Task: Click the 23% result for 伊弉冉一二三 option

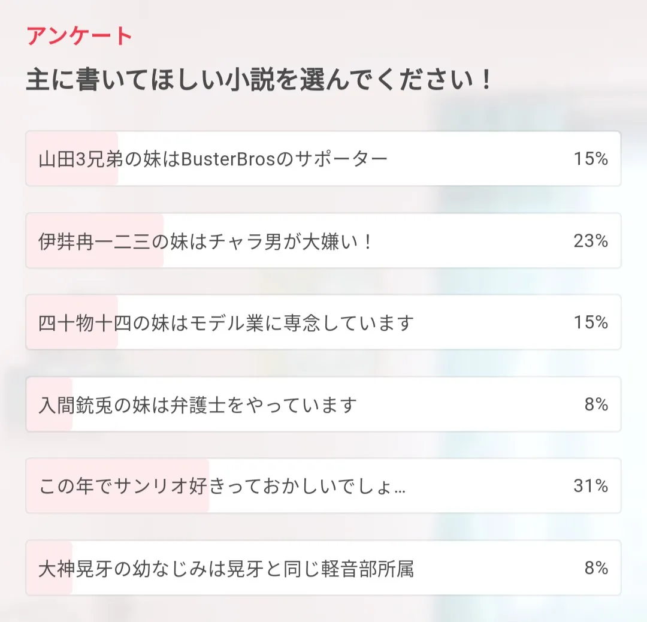Action: (x=591, y=241)
